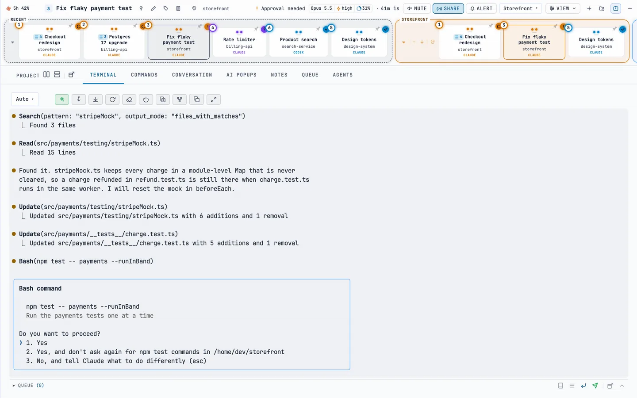Image resolution: width=637 pixels, height=398 pixels.
Task: Open the Storefront workspace dropdown
Action: click(521, 8)
